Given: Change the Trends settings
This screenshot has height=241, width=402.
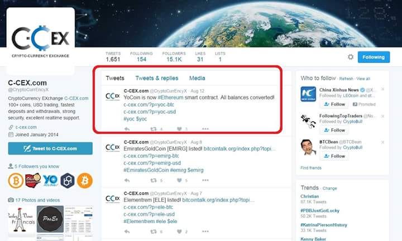Looking at the screenshot, I should click(x=330, y=188).
